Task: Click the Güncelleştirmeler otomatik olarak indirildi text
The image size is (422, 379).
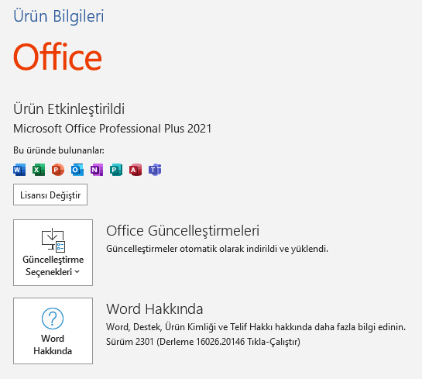Action: pyautogui.click(x=217, y=249)
